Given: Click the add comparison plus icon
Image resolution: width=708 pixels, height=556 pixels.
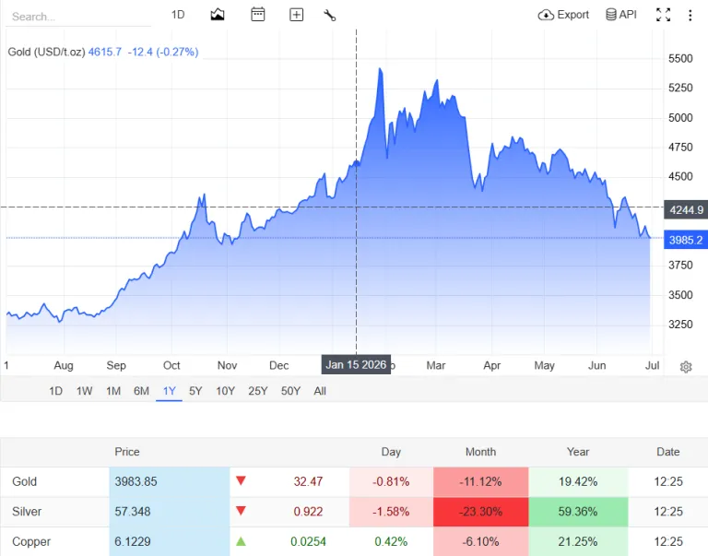Looking at the screenshot, I should tap(296, 15).
